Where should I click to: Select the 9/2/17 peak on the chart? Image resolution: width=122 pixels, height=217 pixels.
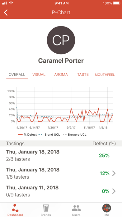[x=71, y=108]
